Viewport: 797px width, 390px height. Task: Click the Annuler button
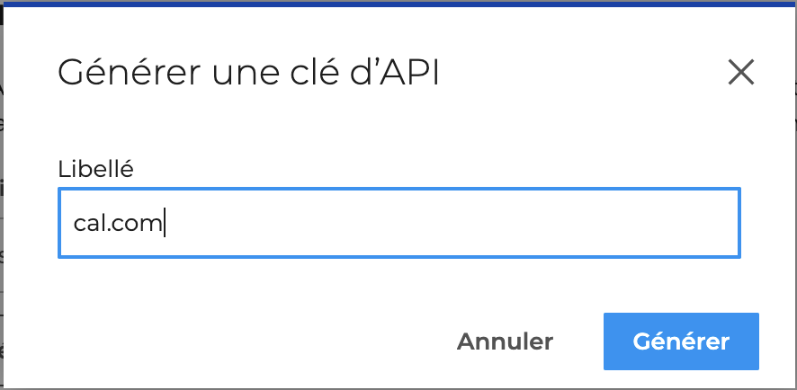click(505, 341)
